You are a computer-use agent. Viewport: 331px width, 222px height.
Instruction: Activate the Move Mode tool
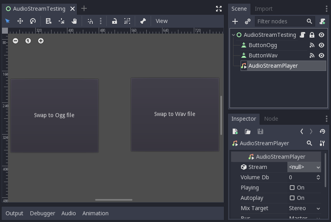[x=20, y=21]
